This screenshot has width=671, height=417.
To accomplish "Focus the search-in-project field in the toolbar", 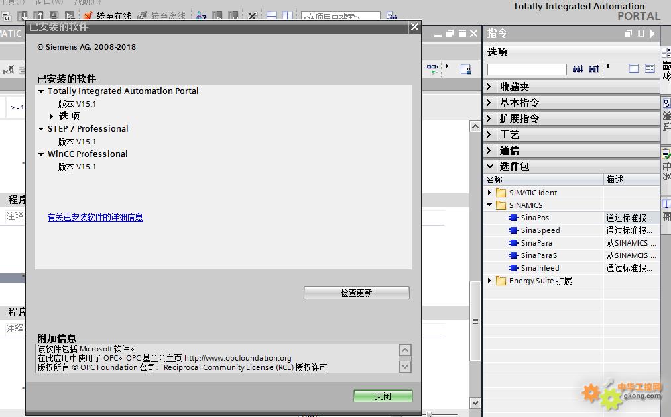I will tap(341, 17).
